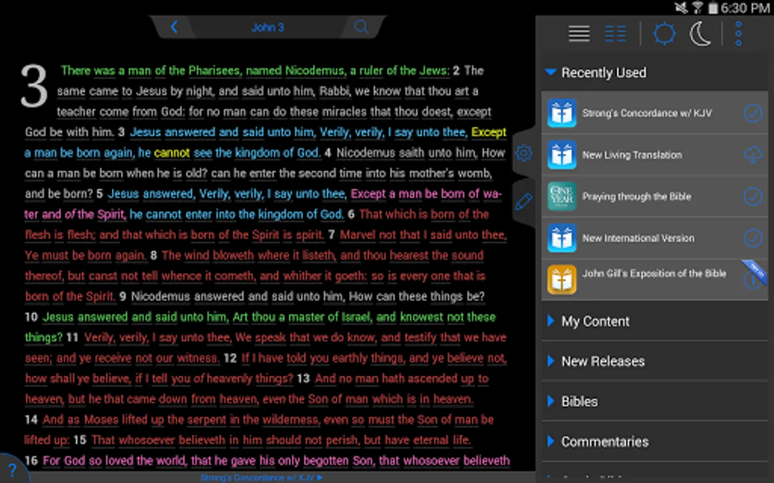The image size is (774, 483).
Task: Open New Living Translation
Action: point(655,155)
